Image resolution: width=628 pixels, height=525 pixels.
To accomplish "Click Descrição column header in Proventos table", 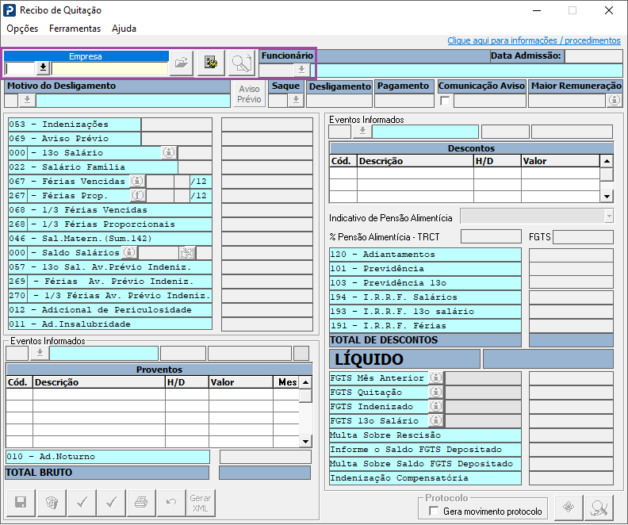I will click(99, 382).
